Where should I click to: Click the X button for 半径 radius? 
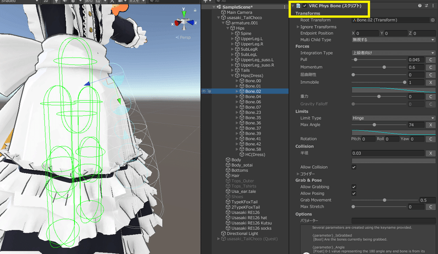tap(430, 153)
